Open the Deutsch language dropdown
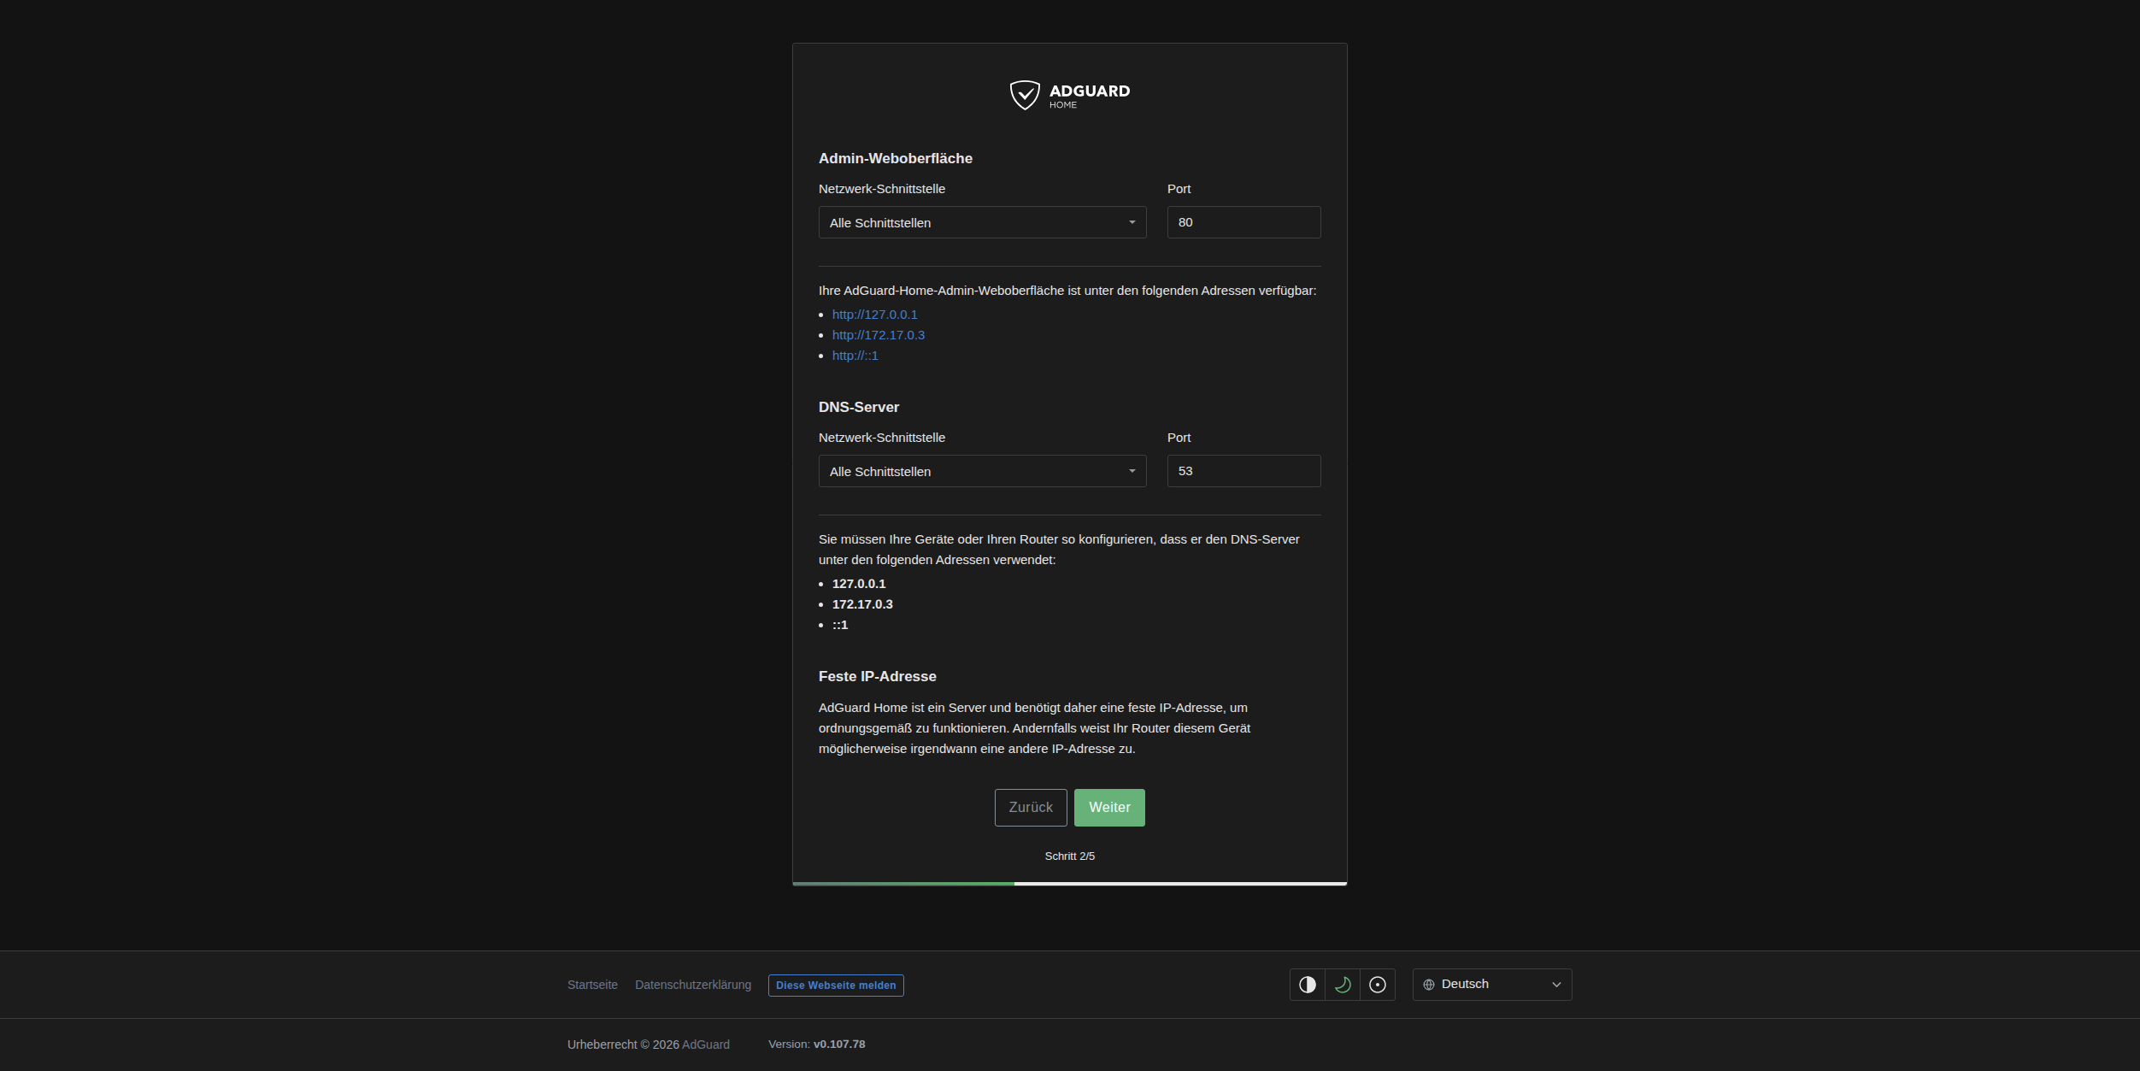Screen dimensions: 2140x1071 click(1492, 985)
